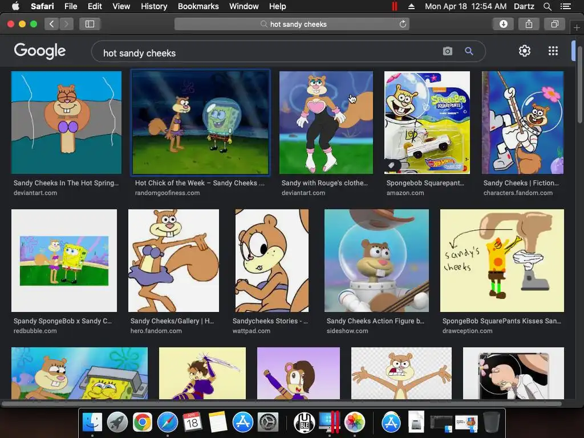Open Finder from the Dock
Viewport: 584px width, 438px height.
click(x=92, y=423)
